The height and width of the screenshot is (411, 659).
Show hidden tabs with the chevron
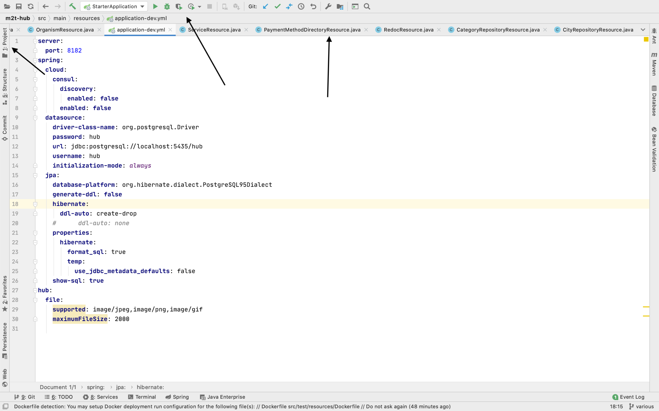643,30
